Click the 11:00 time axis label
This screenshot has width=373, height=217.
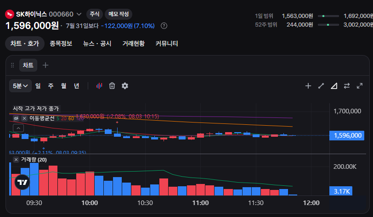pos(201,203)
